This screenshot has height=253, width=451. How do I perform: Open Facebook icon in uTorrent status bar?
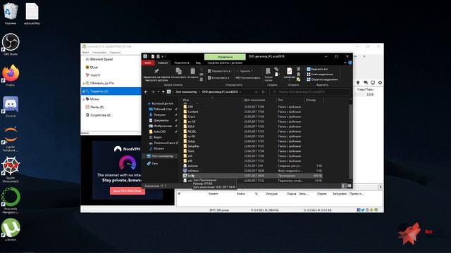[x=359, y=210]
